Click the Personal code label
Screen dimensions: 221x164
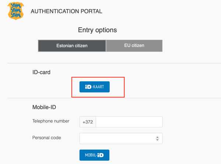pos(47,138)
